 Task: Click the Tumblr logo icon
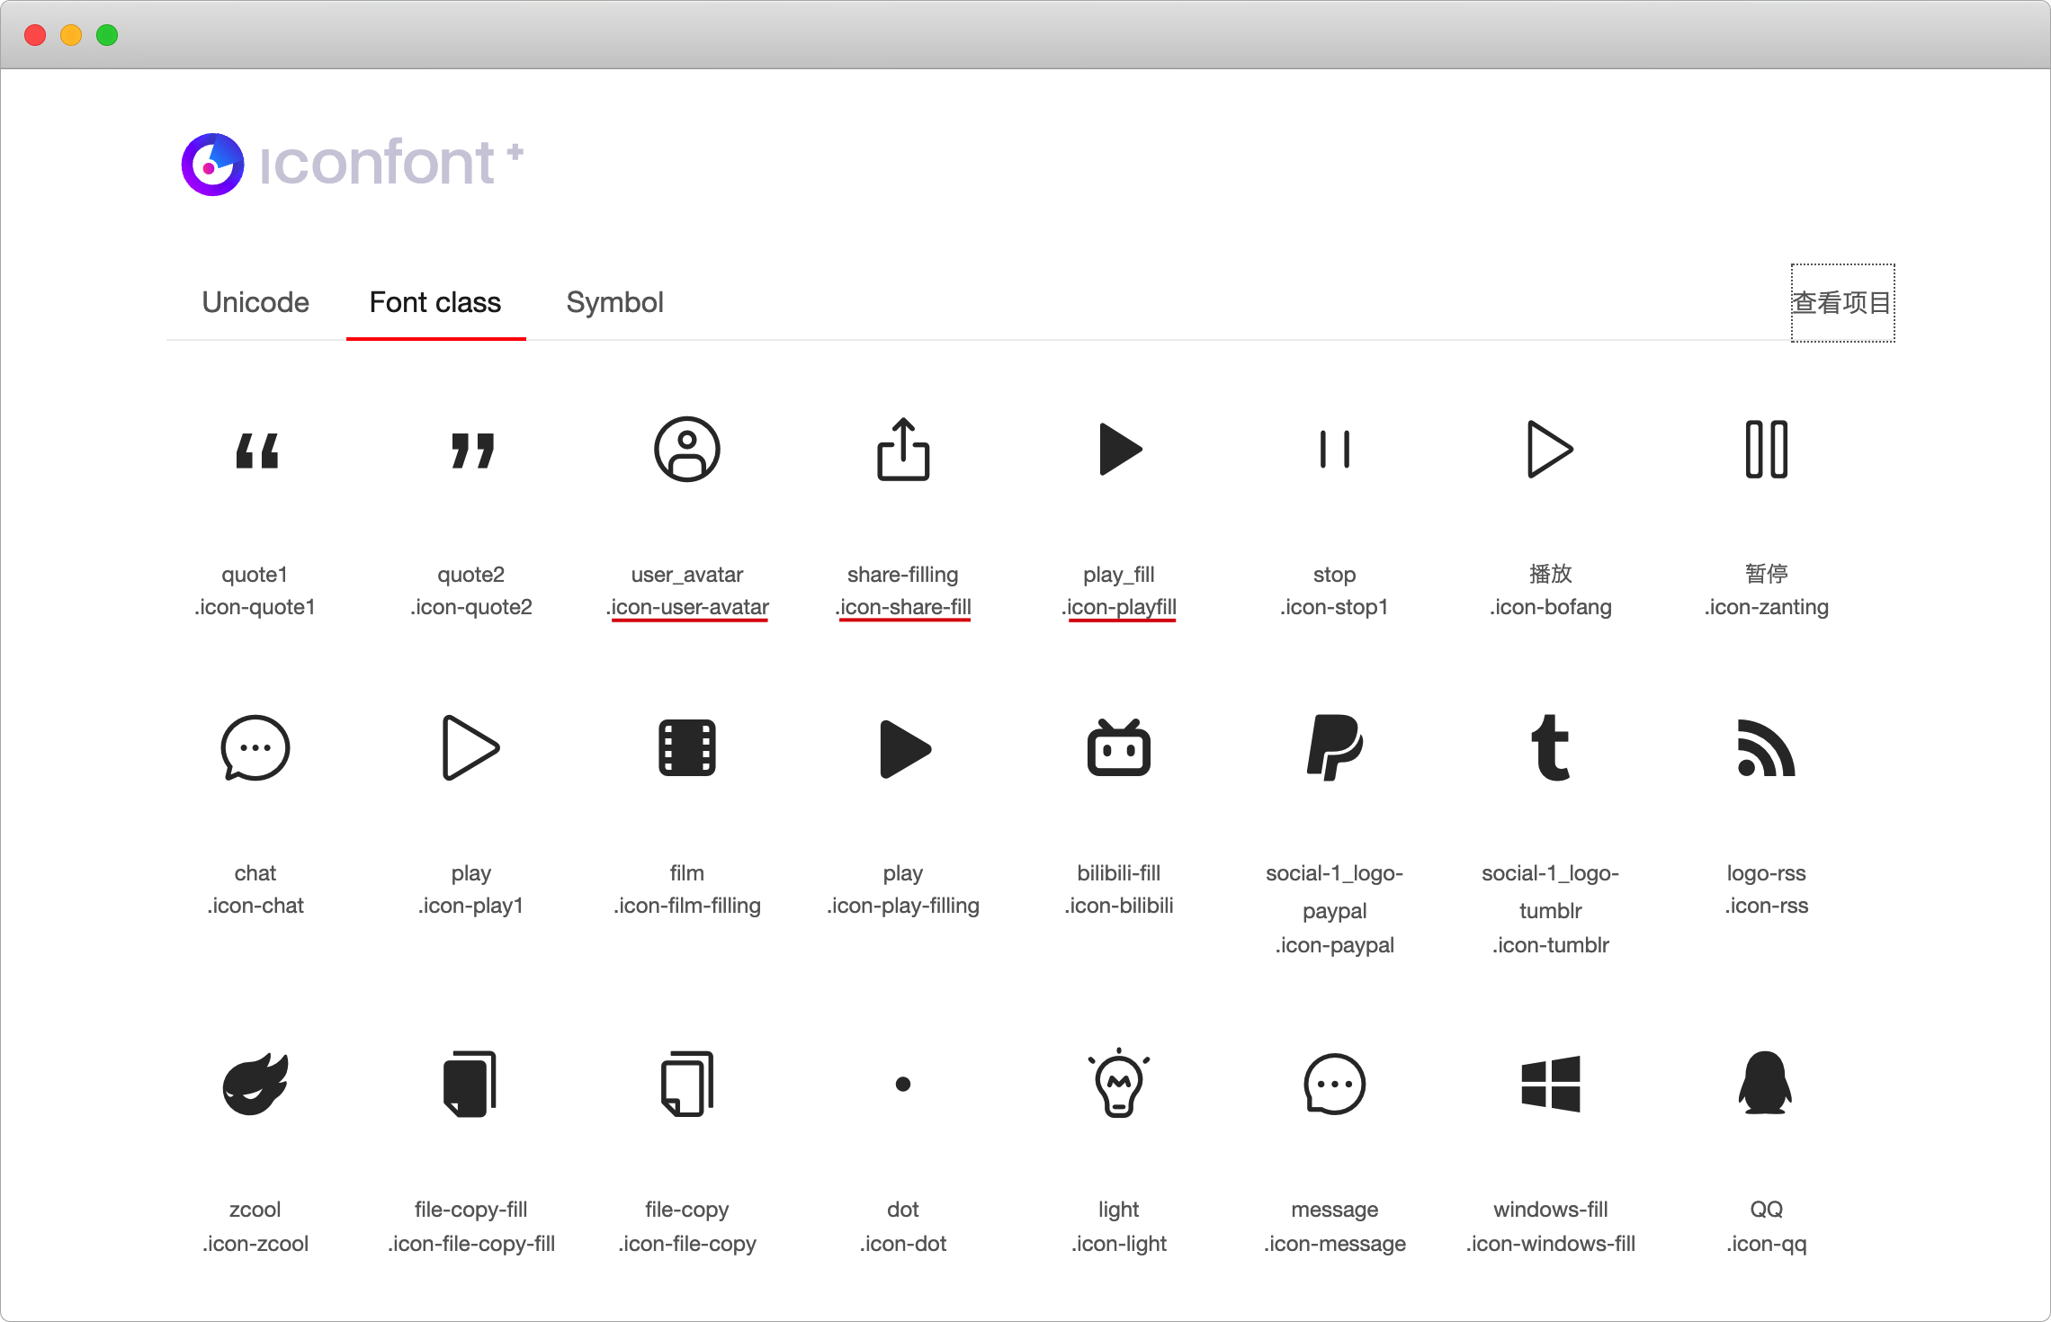1551,747
